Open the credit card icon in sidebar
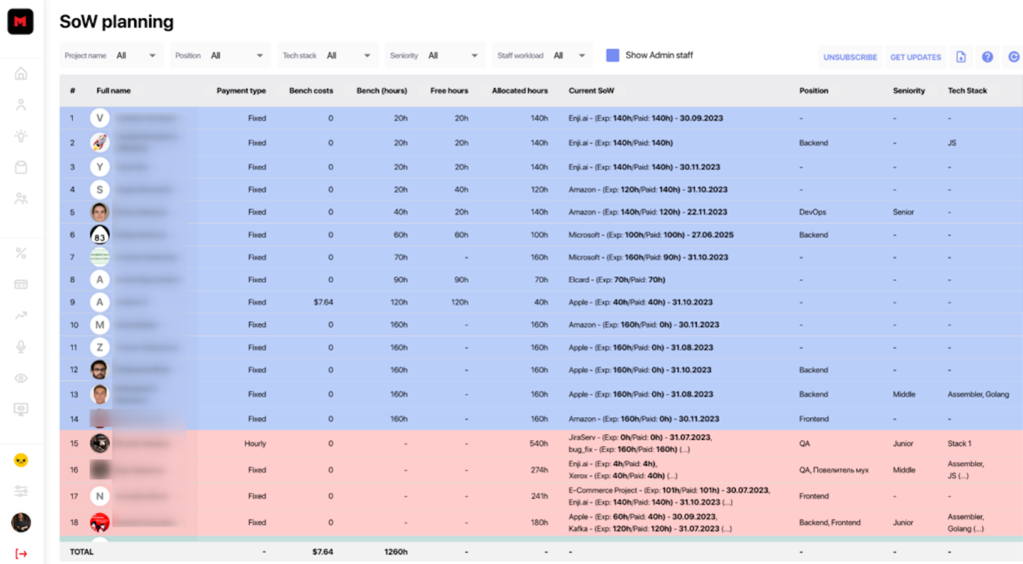The width and height of the screenshot is (1023, 564). (x=21, y=284)
